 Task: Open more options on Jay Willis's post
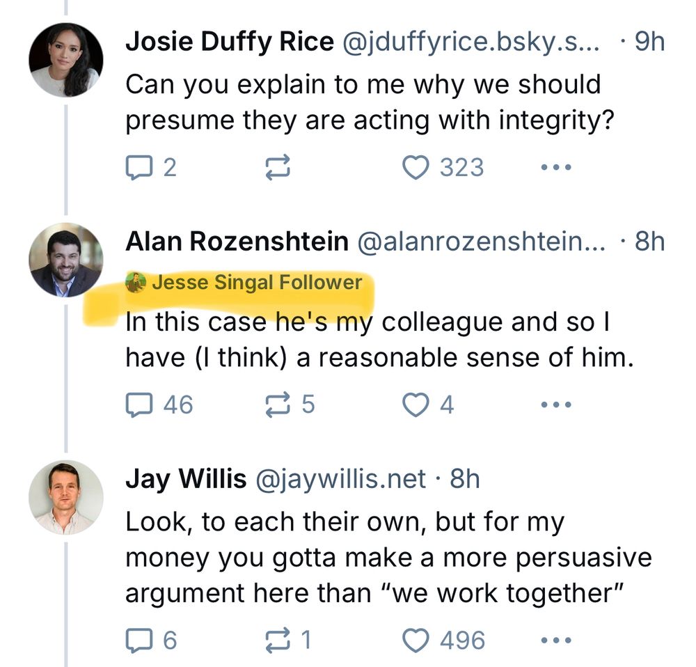point(557,641)
